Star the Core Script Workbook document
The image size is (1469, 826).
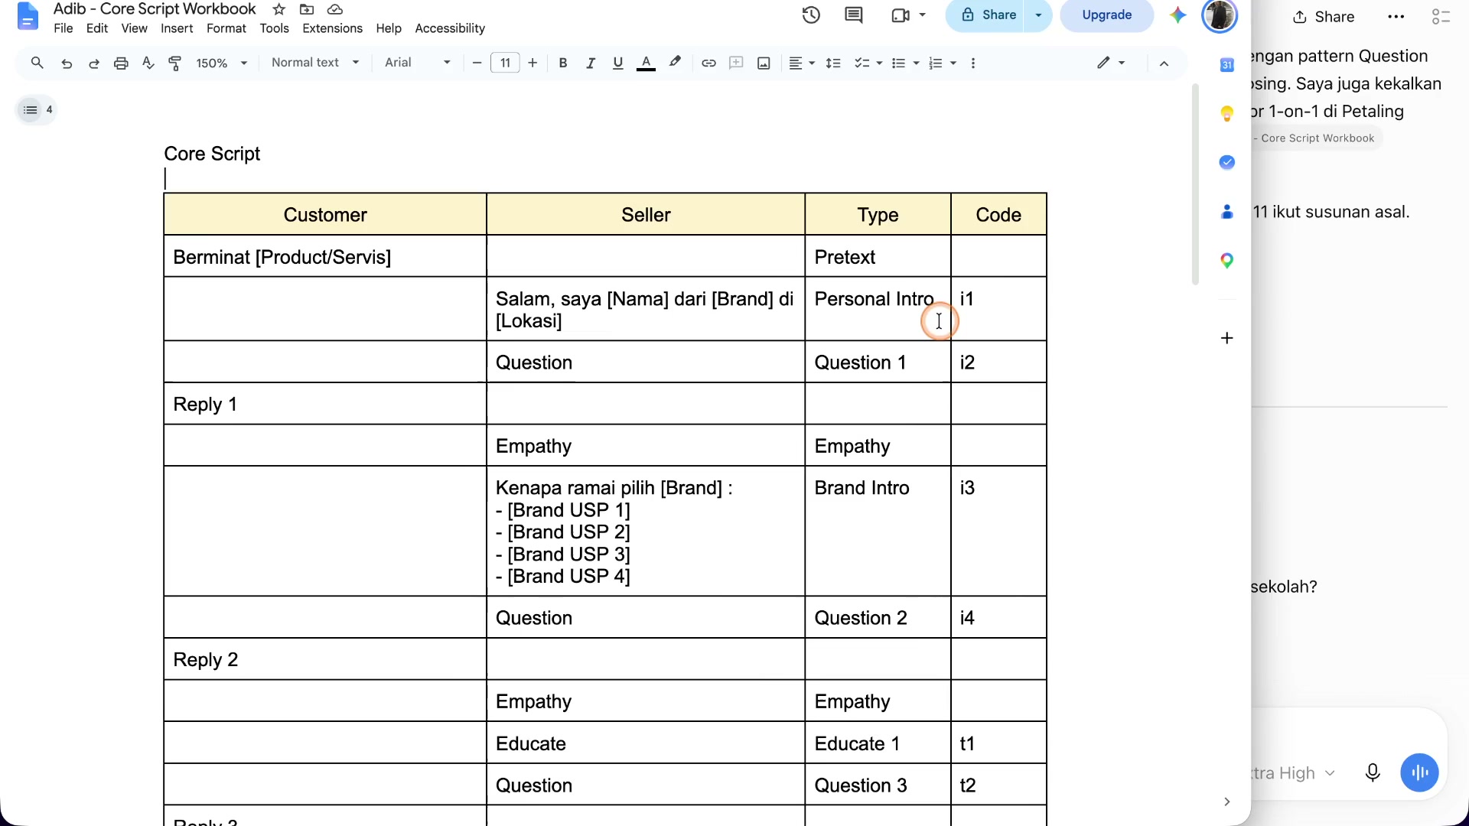279,9
